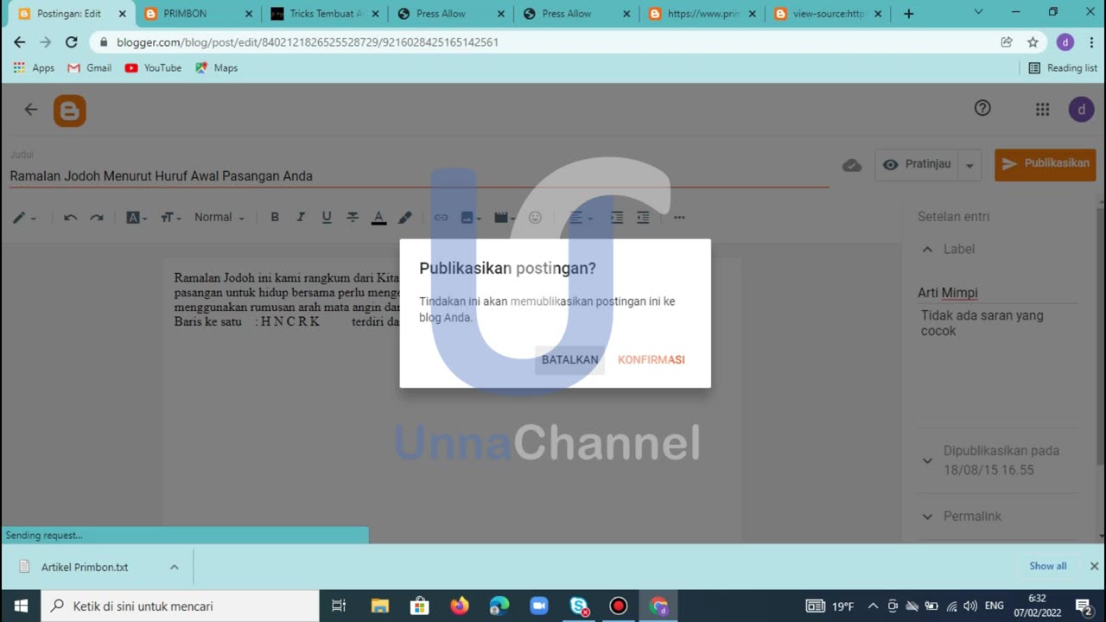
Task: Show all downloads
Action: click(x=1047, y=567)
